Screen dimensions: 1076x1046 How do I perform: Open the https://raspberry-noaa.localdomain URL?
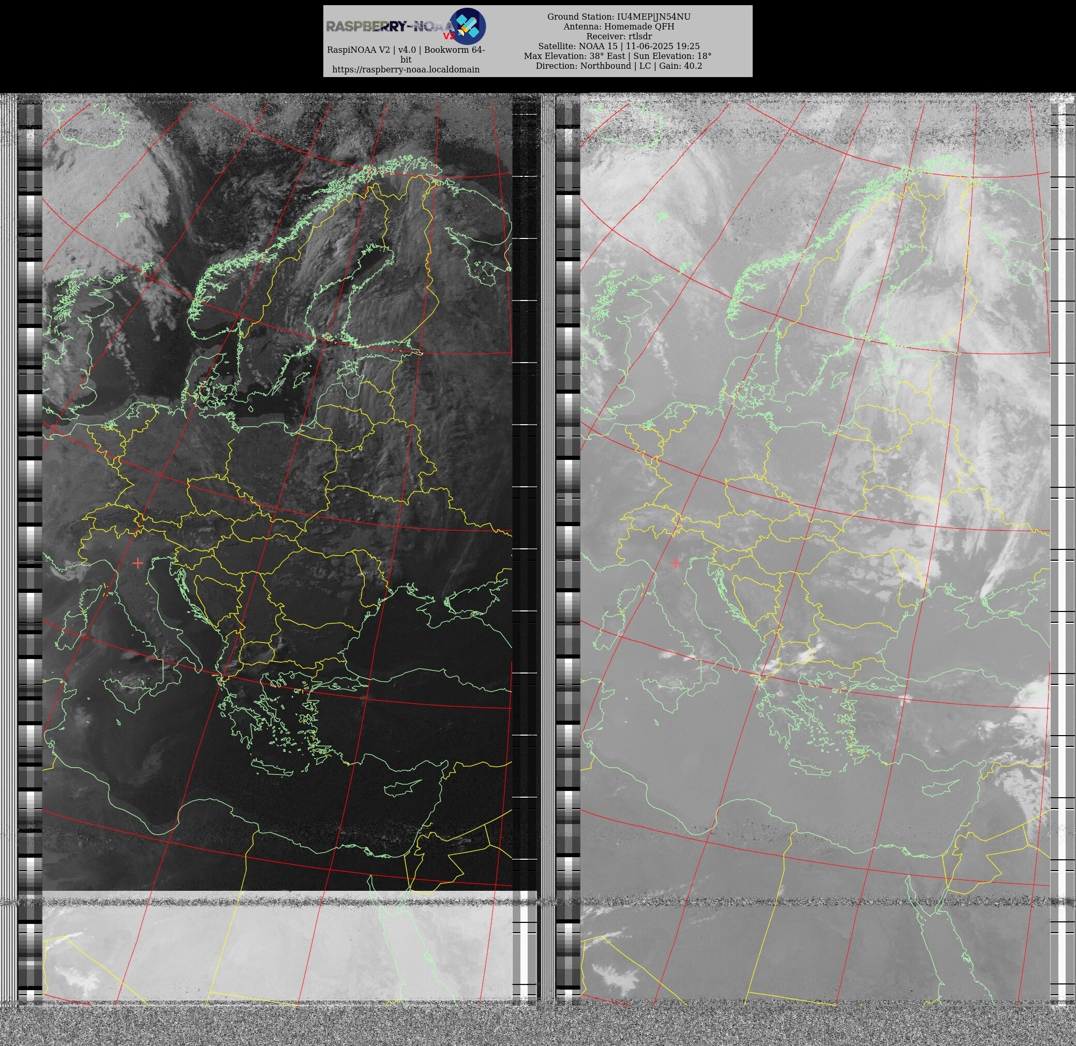click(406, 69)
